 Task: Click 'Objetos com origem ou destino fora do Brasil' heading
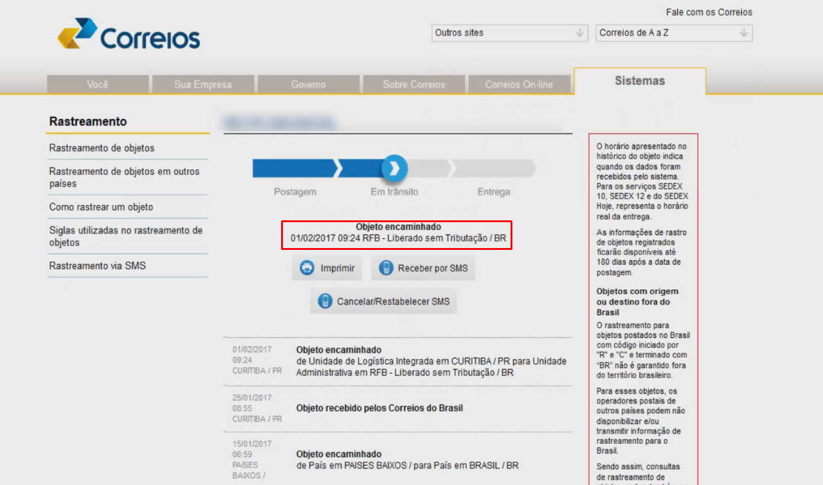tap(638, 302)
